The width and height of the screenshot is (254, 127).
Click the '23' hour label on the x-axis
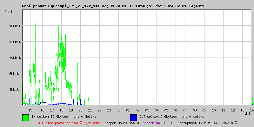(x=109, y=110)
